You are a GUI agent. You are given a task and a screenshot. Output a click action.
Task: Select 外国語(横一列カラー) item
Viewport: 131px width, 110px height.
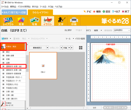click(x=13, y=77)
